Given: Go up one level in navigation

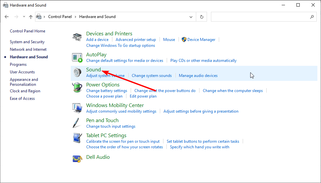Looking at the screenshot, I should [x=31, y=17].
